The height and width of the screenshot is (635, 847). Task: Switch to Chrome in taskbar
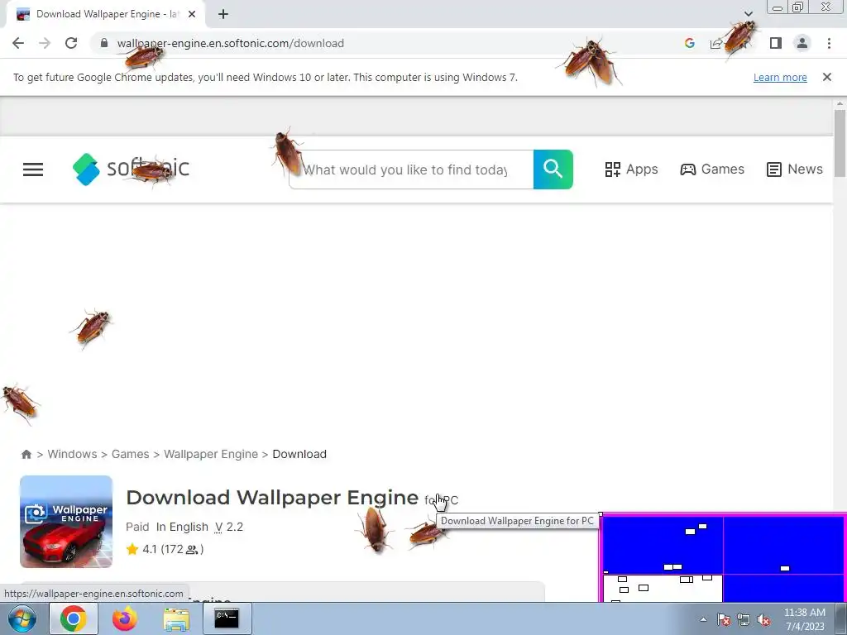[74, 618]
